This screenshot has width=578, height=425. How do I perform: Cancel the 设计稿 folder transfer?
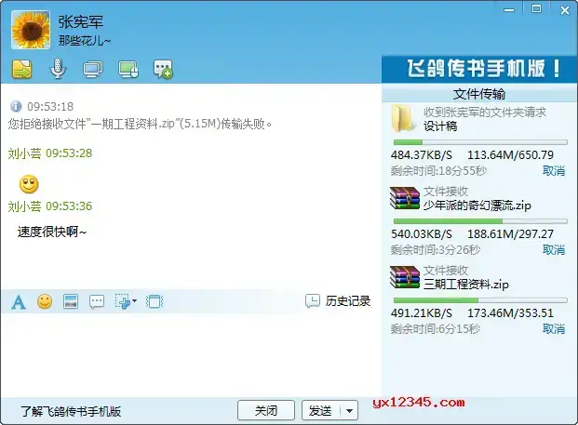point(553,171)
